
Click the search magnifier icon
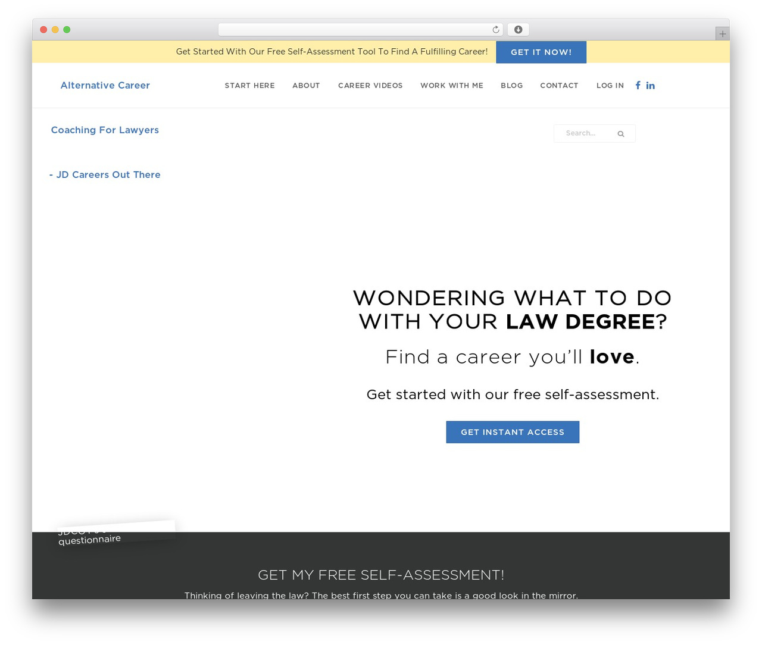[621, 134]
